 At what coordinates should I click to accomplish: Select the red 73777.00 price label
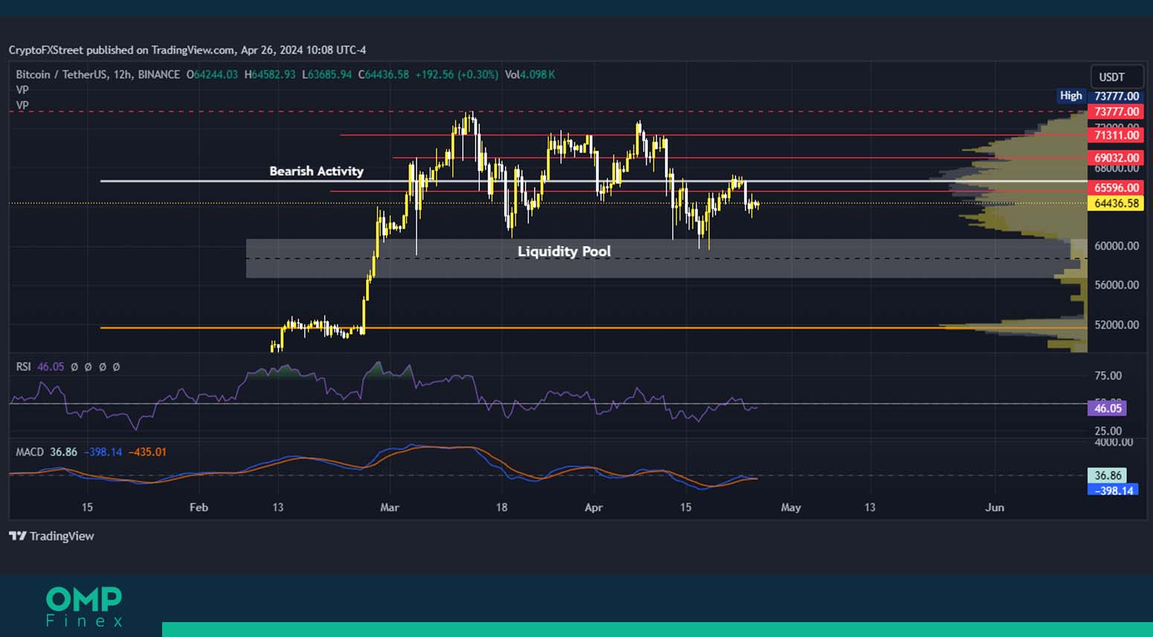click(x=1116, y=112)
